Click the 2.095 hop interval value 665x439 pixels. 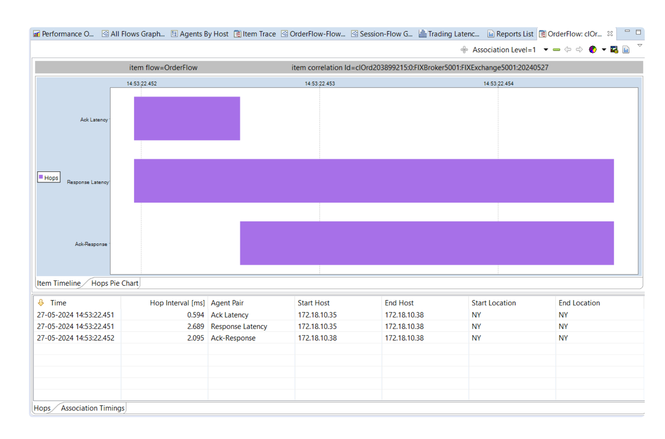196,338
